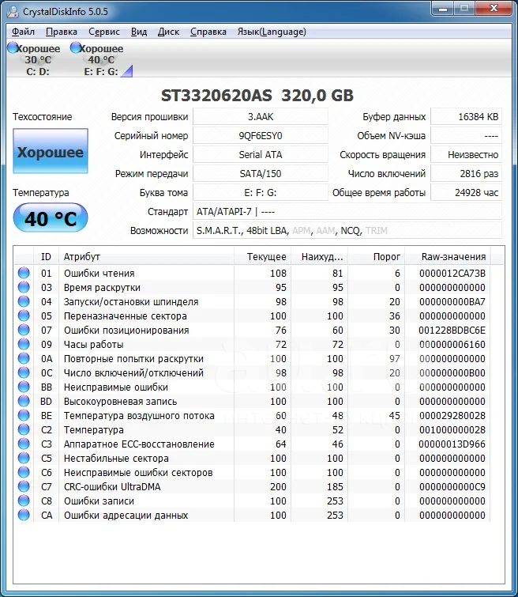Screen dimensions: 518x597
Task: Click the large Хорошее health status button
Action: (x=51, y=151)
